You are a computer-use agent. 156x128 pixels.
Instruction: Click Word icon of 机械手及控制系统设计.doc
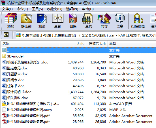click(x=4, y=62)
